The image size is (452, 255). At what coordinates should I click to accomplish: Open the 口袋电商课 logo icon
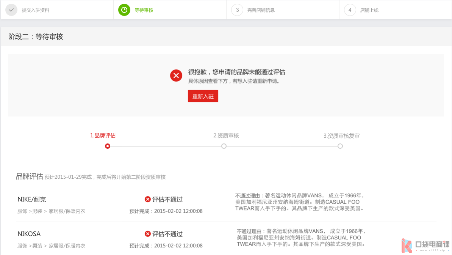coord(407,246)
